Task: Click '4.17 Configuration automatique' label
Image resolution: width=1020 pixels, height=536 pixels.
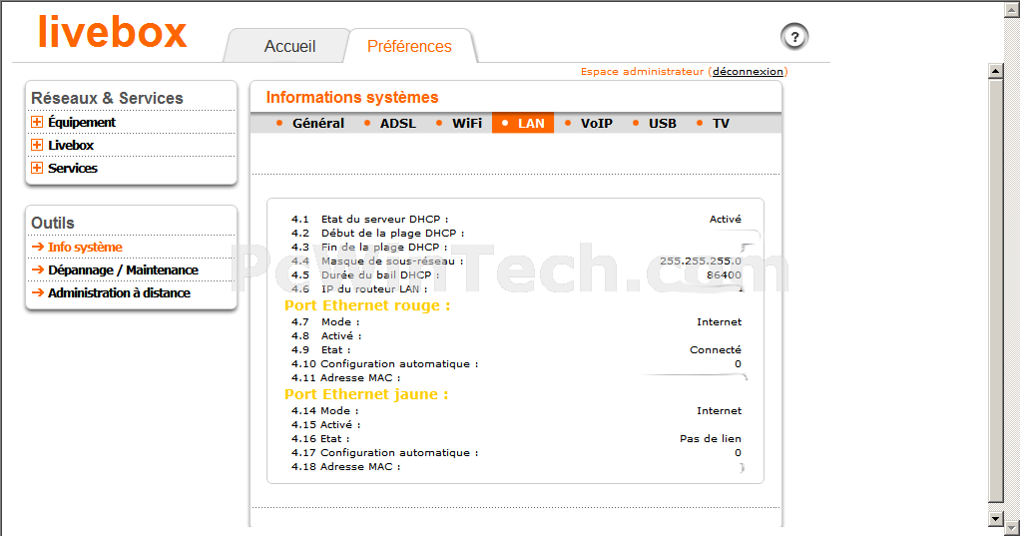Action: [385, 453]
